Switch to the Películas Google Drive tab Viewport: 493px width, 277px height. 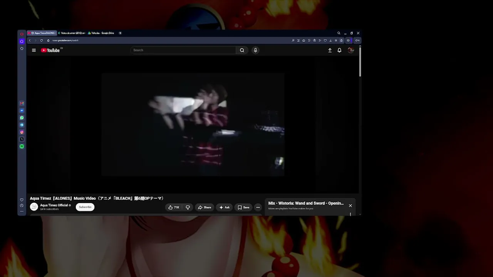tap(101, 33)
